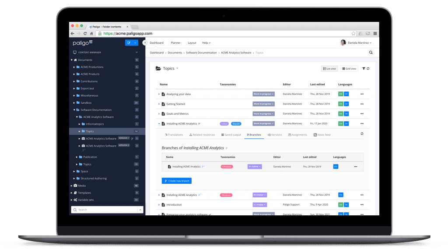The width and height of the screenshot is (448, 249).
Task: Click the filter funnel icon
Action: pos(364,69)
